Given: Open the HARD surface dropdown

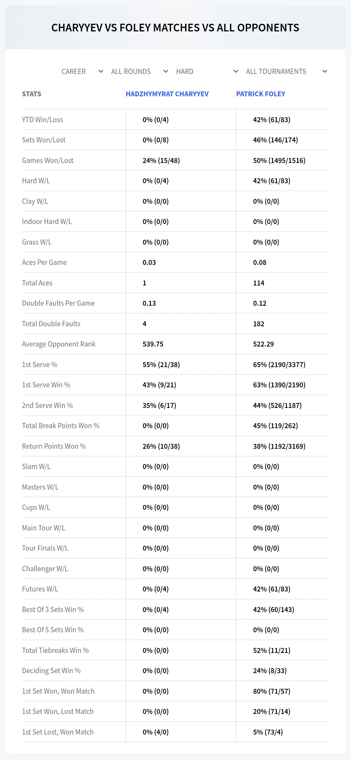Looking at the screenshot, I should pos(207,72).
